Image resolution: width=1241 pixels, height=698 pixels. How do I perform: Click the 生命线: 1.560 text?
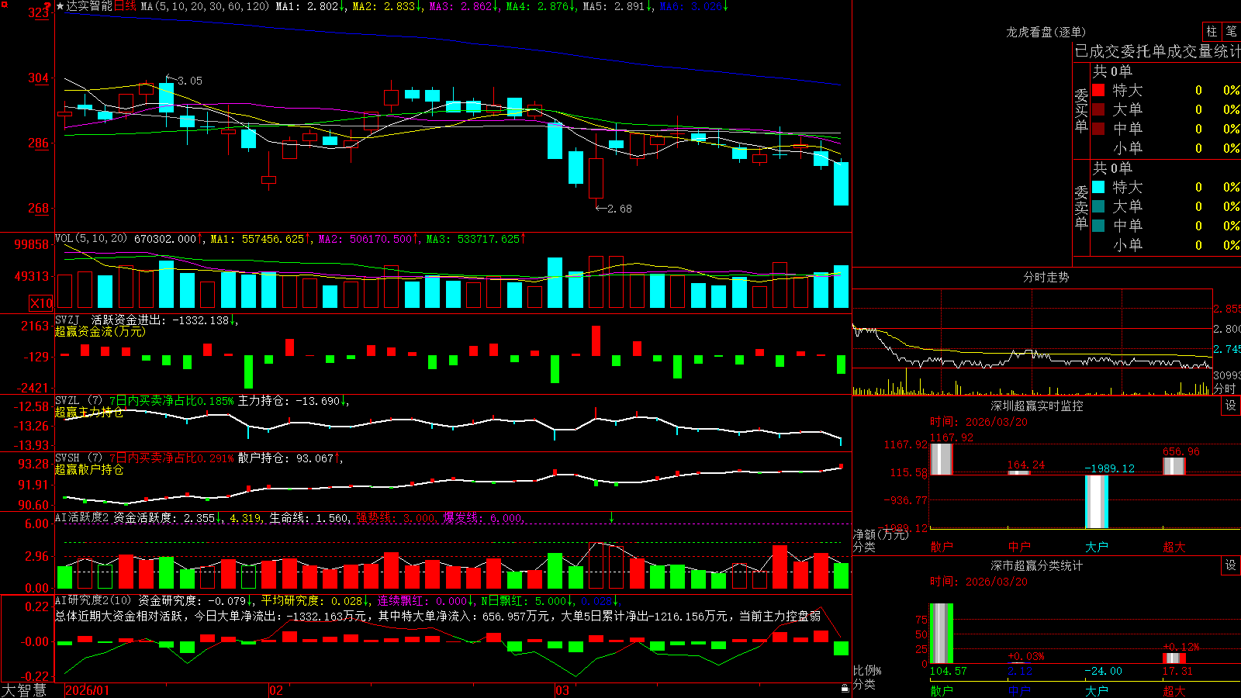[x=309, y=518]
